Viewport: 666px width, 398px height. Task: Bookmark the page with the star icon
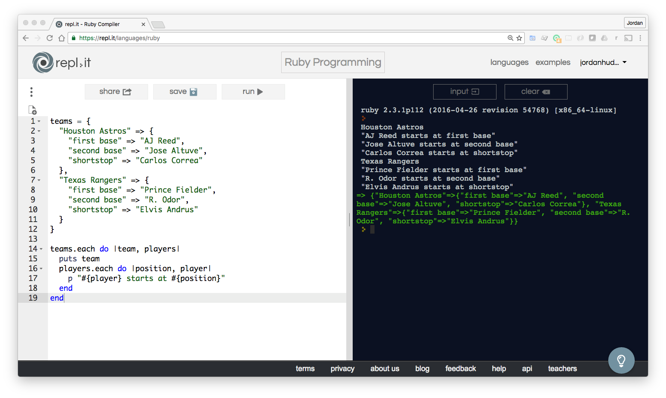519,38
